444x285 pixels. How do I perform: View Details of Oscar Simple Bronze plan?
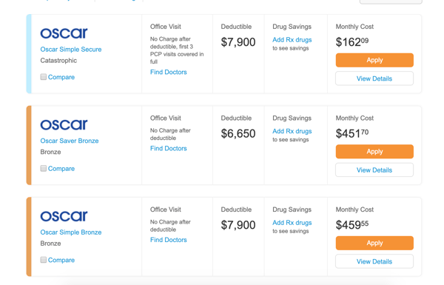click(x=374, y=261)
